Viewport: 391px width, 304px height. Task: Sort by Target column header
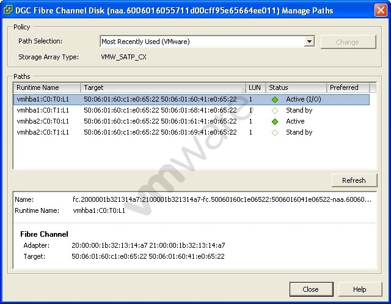[x=163, y=87]
